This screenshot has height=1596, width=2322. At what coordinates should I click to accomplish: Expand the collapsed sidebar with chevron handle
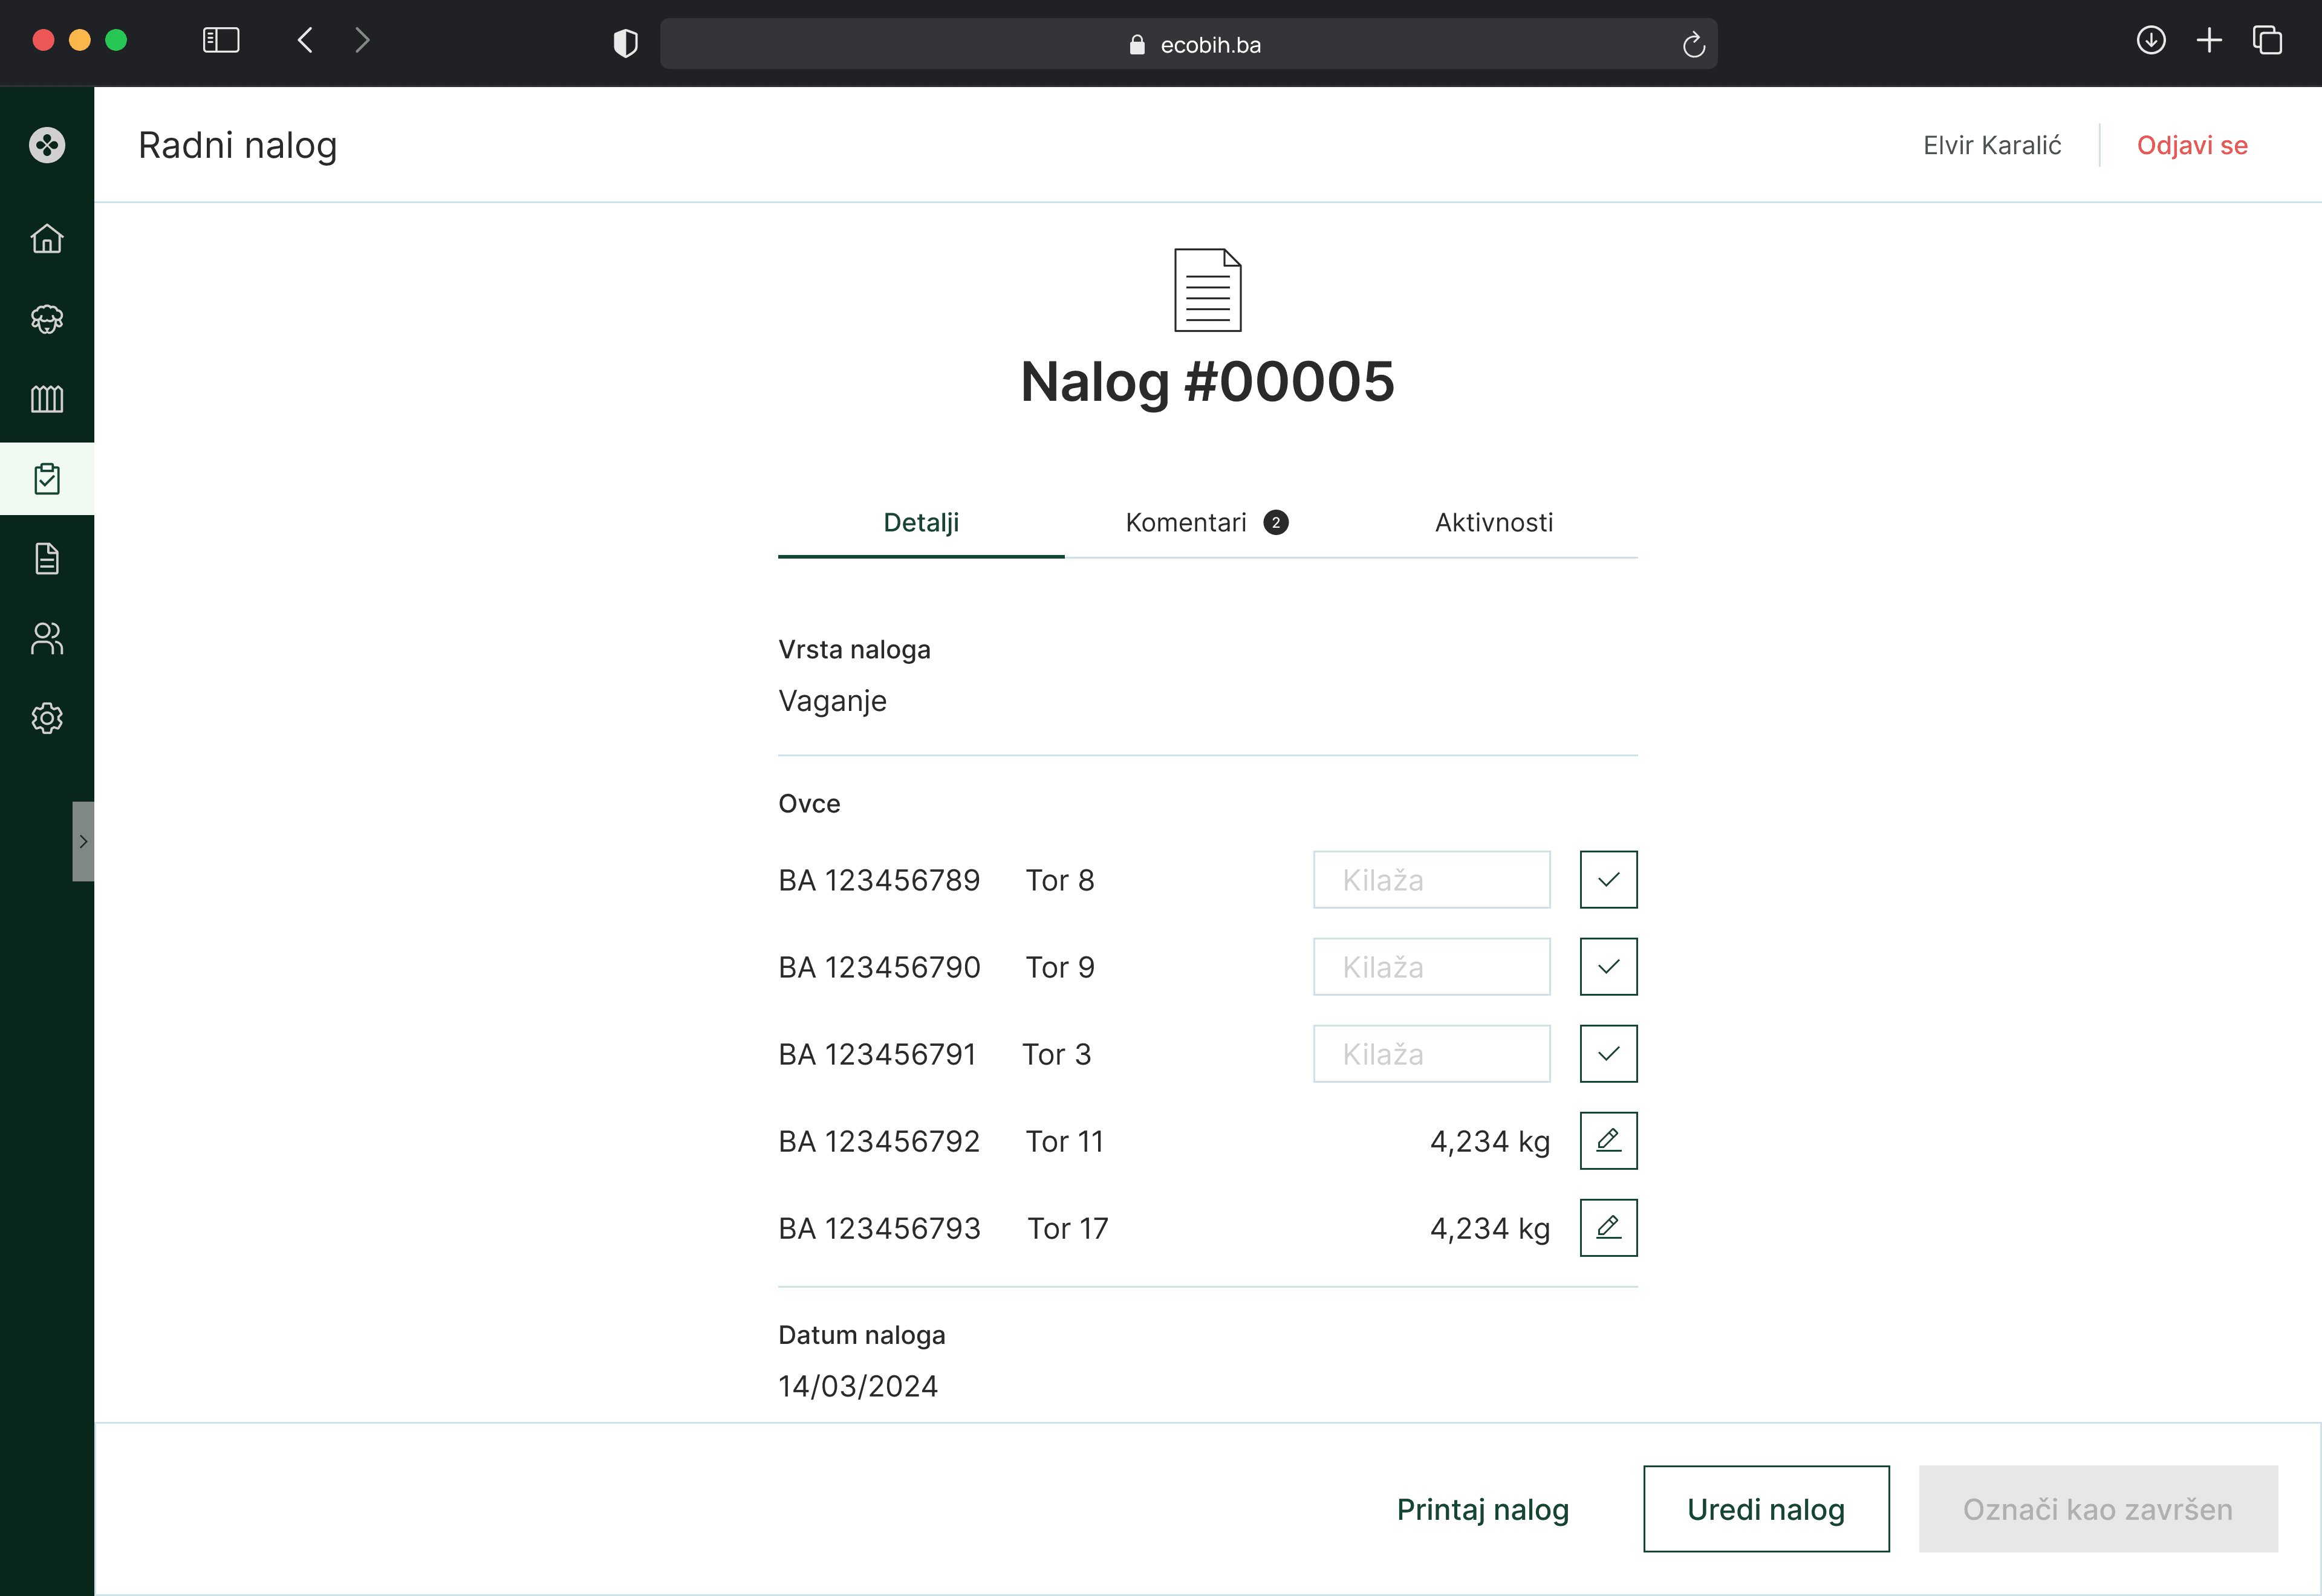83,841
